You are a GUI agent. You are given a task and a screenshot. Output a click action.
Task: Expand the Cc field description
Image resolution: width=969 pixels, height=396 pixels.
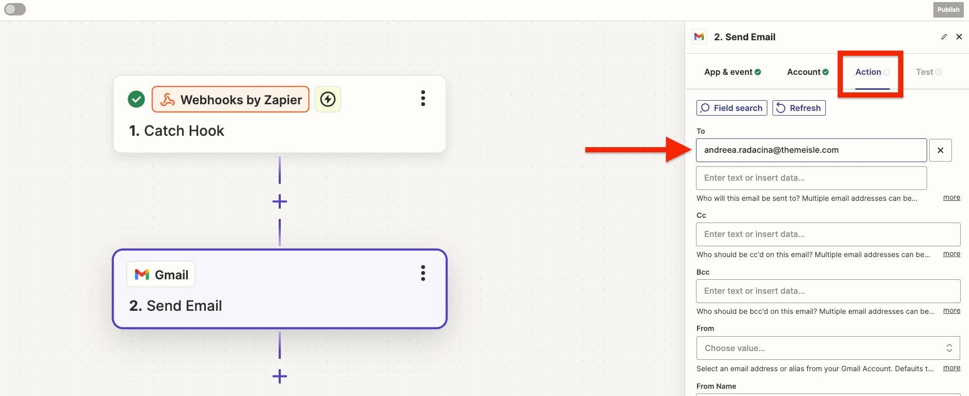pos(951,254)
